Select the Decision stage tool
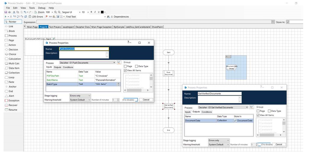 point(13,50)
